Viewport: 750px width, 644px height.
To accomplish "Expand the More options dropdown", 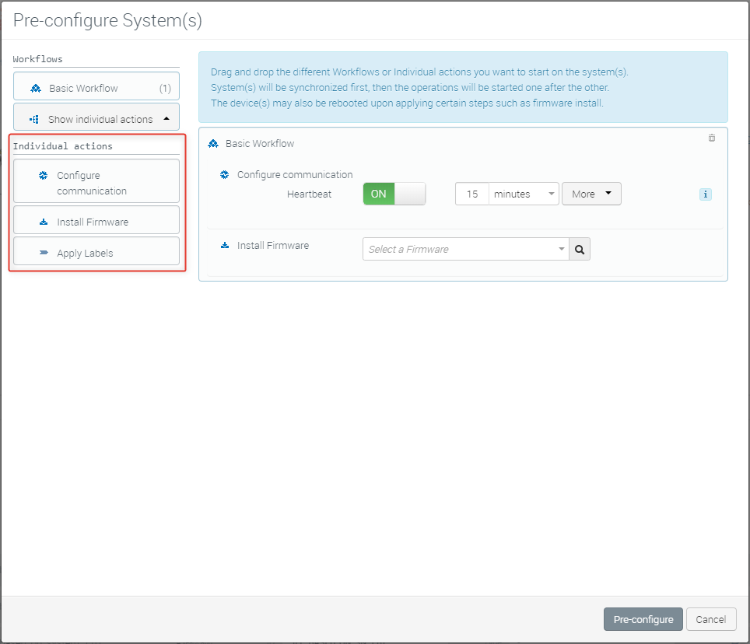I will tap(591, 194).
